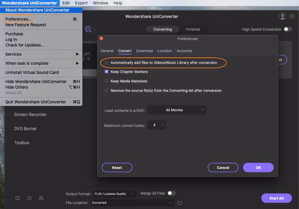
Task: Enable automatically add files to Library checkbox
Action: 106,63
